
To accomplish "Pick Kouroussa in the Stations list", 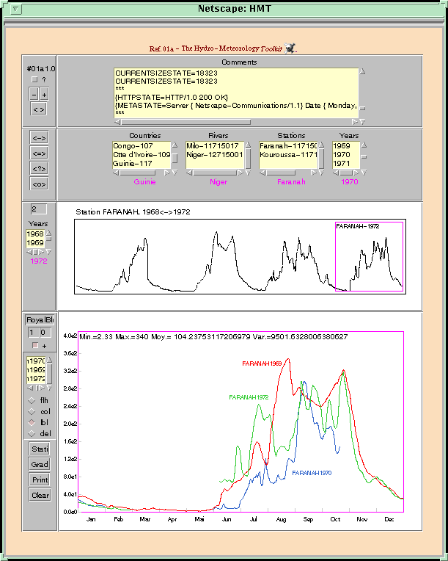I will (287, 155).
